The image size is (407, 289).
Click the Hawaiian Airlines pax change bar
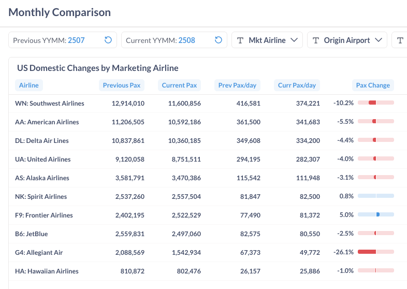(x=376, y=270)
